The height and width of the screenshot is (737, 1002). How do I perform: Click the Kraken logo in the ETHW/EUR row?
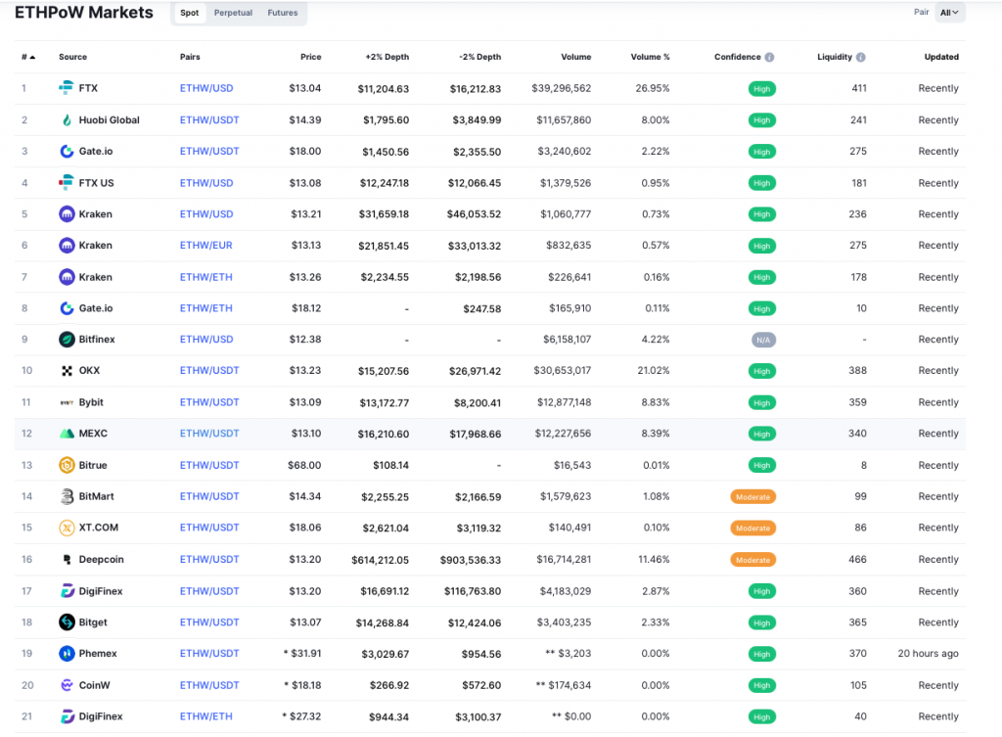click(x=67, y=245)
